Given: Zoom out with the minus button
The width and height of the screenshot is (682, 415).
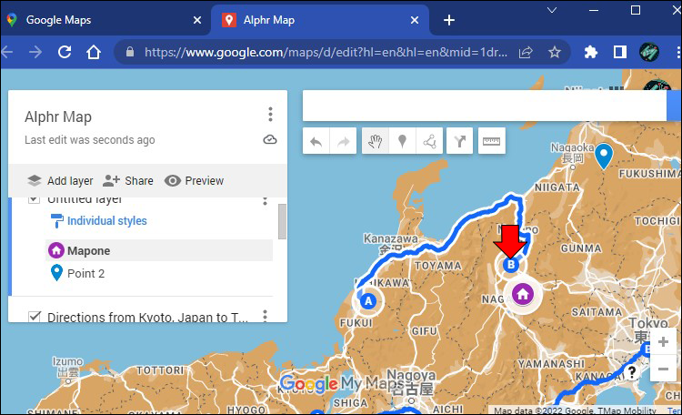Looking at the screenshot, I should point(663,369).
